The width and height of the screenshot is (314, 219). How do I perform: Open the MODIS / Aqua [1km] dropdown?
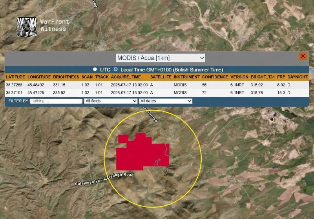[x=161, y=58]
